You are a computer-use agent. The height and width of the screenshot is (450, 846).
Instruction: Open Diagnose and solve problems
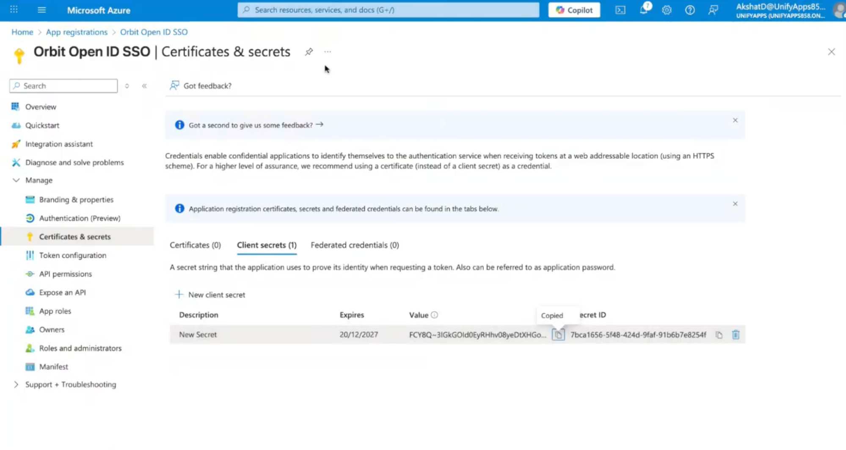point(74,163)
